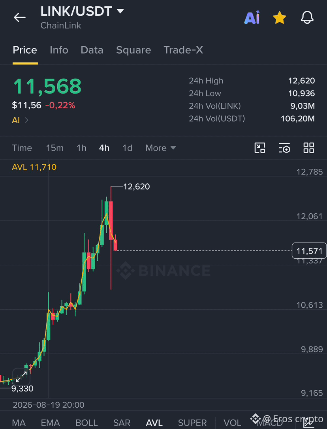Open the Square tab
This screenshot has width=327, height=429.
click(133, 50)
